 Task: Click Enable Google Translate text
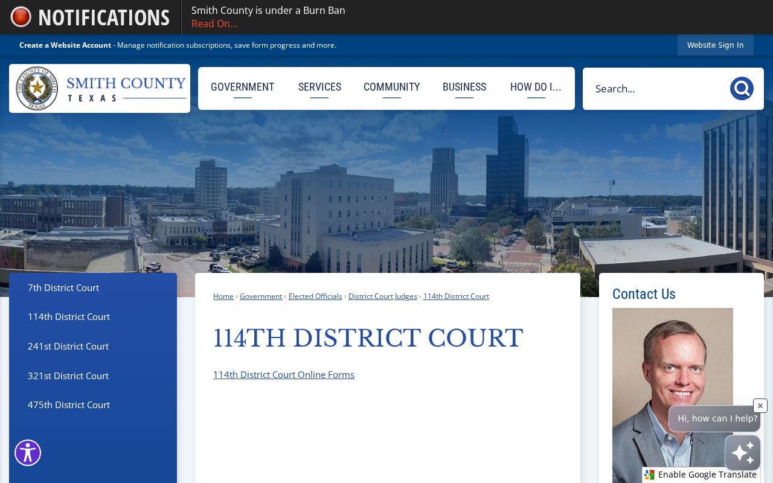click(x=707, y=475)
